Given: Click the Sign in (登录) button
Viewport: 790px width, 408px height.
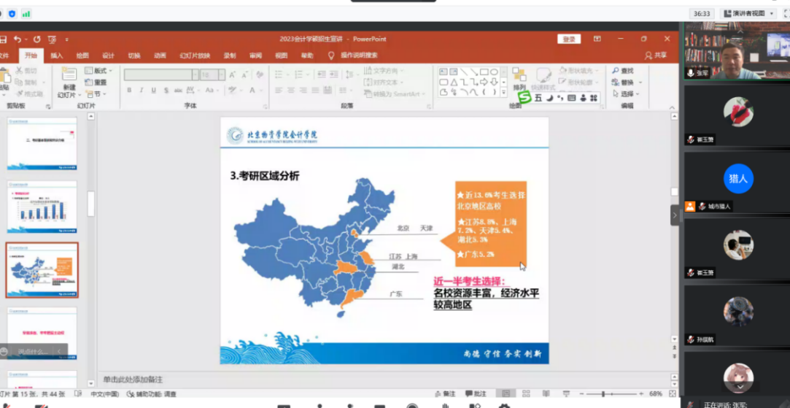Looking at the screenshot, I should [x=569, y=39].
